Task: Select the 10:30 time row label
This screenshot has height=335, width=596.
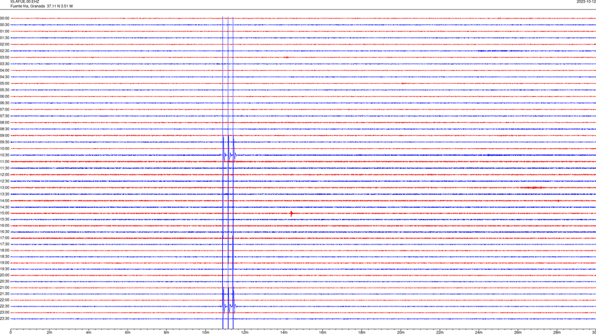Action: click(x=4, y=155)
